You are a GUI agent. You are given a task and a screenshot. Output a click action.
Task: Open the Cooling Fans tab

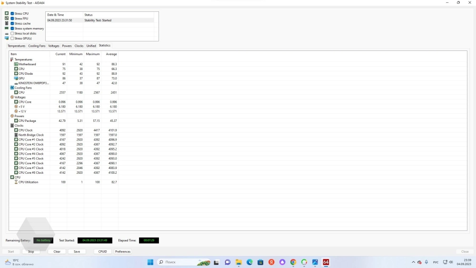coord(37,46)
